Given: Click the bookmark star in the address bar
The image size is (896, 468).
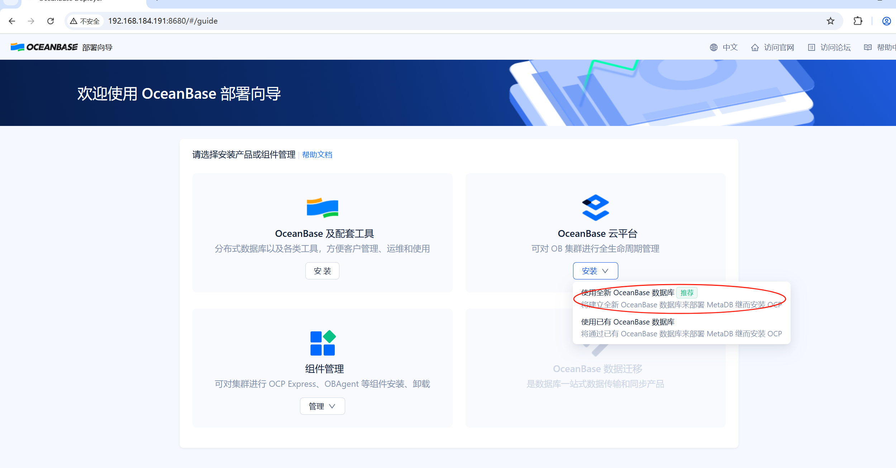Looking at the screenshot, I should [x=830, y=21].
